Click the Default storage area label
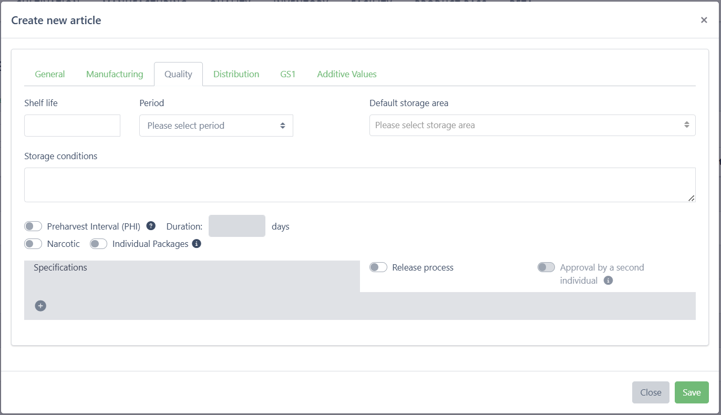 (x=409, y=103)
